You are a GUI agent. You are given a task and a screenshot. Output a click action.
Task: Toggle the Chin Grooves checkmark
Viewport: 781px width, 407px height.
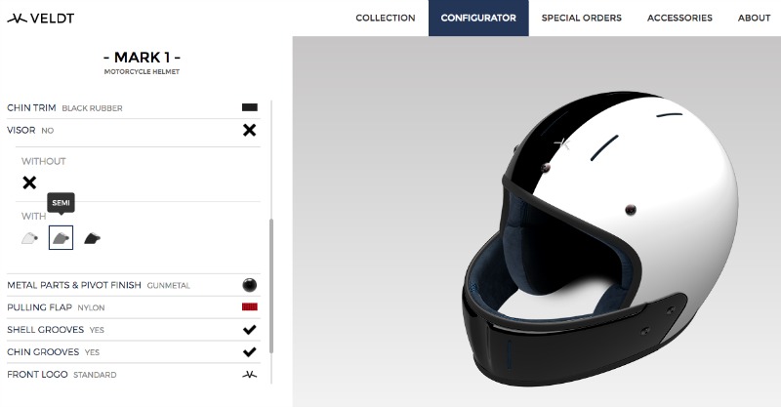[x=250, y=351]
